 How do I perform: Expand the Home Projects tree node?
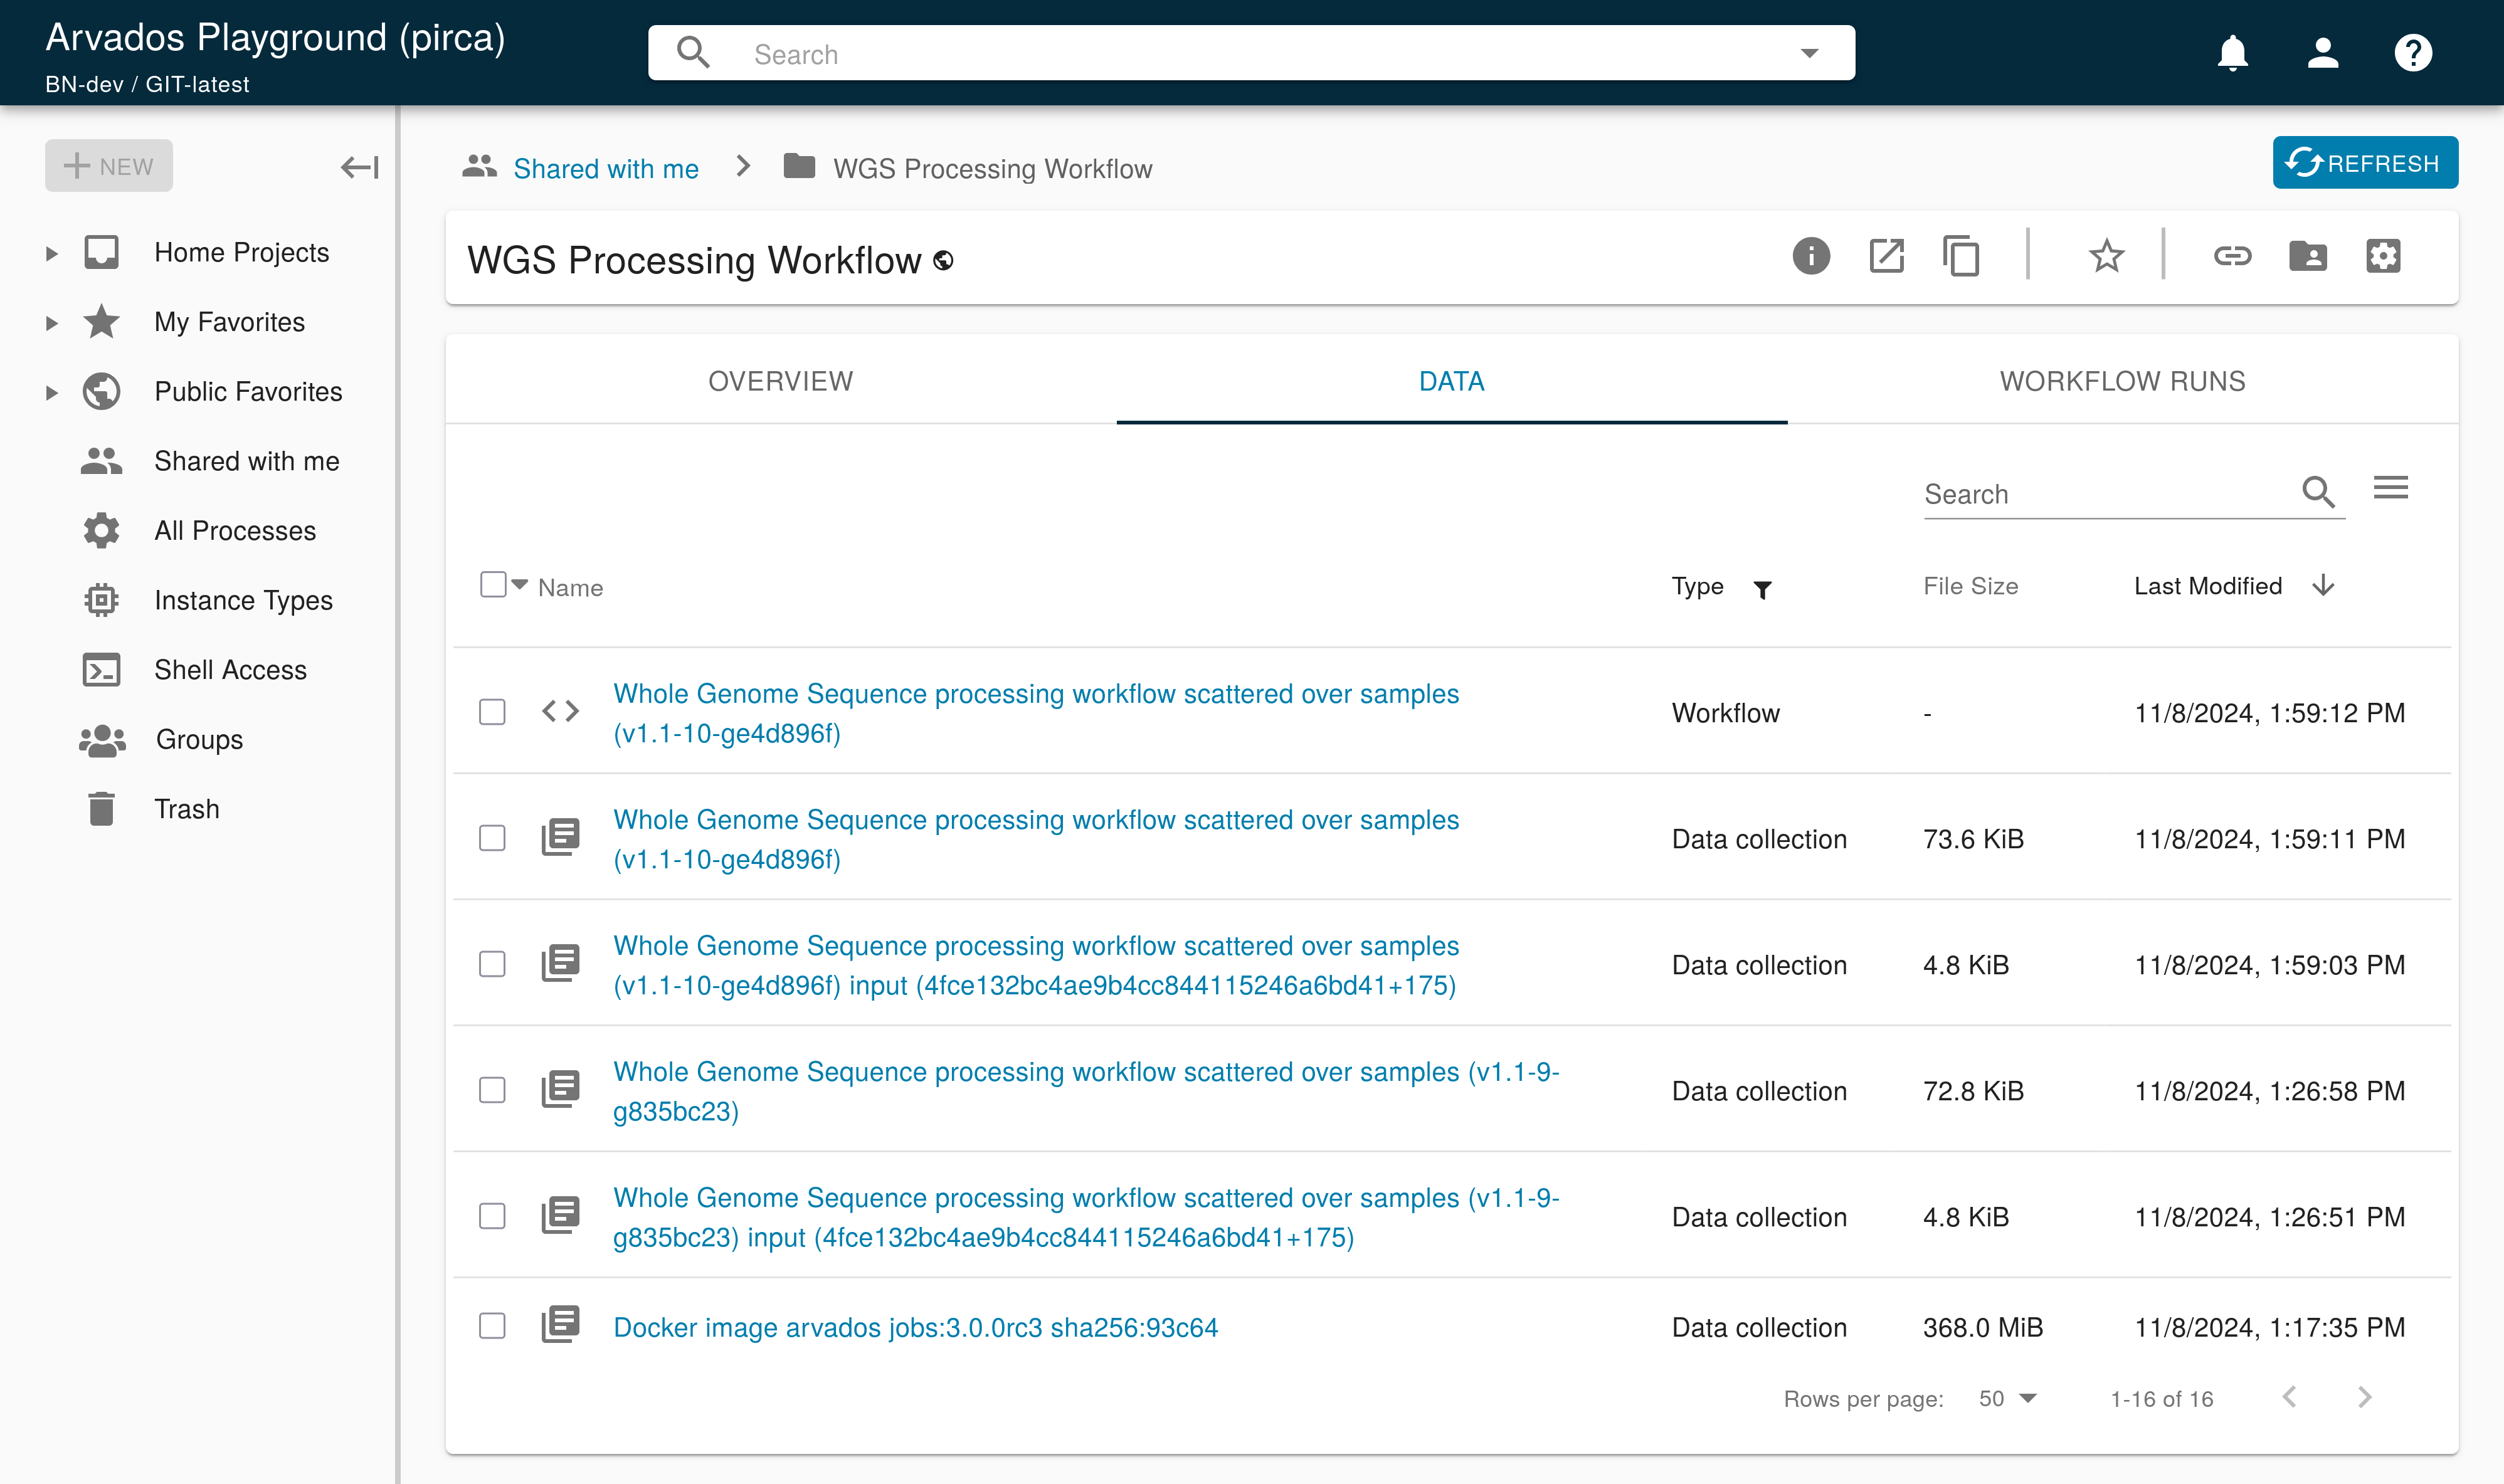click(x=52, y=253)
